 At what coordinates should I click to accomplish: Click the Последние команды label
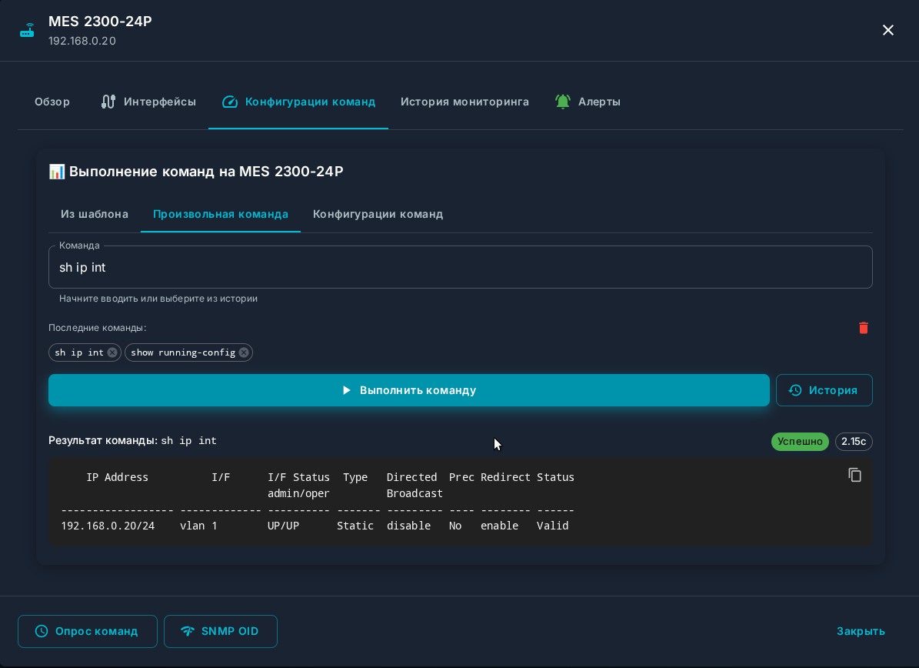coord(98,328)
